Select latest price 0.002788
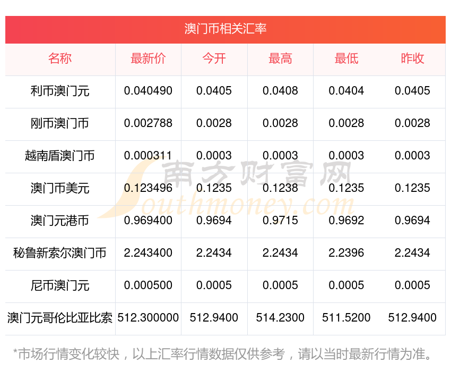Viewport: 451px width, 371px height. (x=148, y=123)
